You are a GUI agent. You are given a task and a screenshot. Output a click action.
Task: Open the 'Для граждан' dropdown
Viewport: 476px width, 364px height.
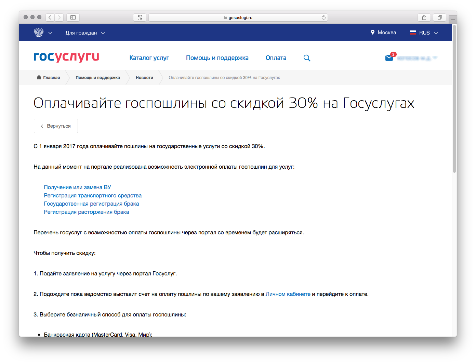click(x=85, y=33)
